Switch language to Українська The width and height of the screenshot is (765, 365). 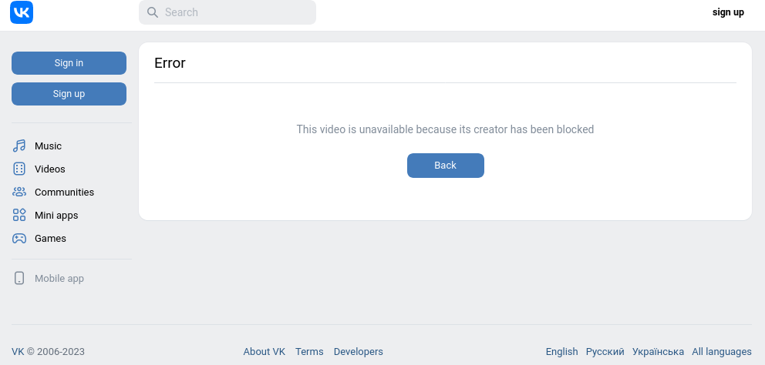tap(658, 352)
